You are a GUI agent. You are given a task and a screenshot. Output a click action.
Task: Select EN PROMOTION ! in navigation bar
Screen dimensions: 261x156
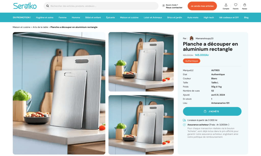pos(22,18)
